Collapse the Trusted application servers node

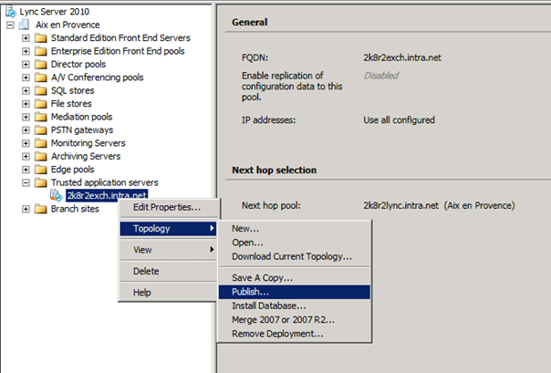[26, 183]
